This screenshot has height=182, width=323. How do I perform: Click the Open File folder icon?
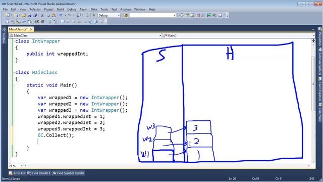(24, 15)
